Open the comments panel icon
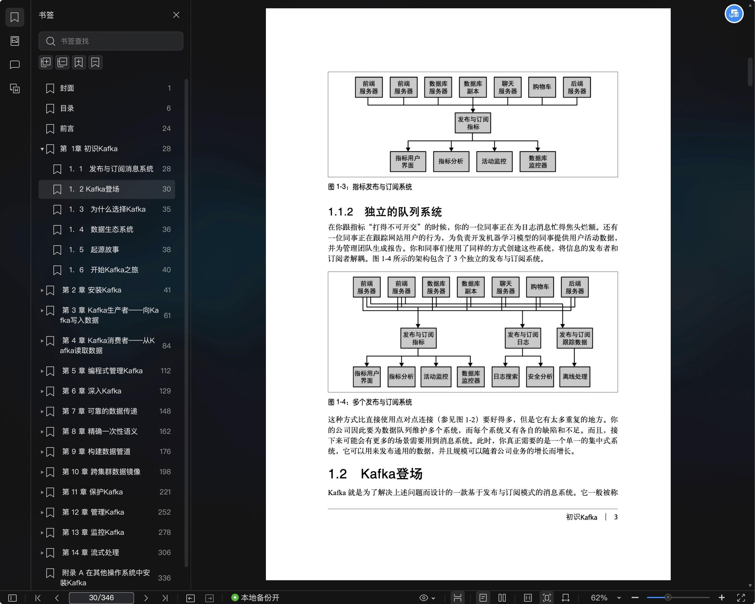Image resolution: width=755 pixels, height=604 pixels. [15, 64]
